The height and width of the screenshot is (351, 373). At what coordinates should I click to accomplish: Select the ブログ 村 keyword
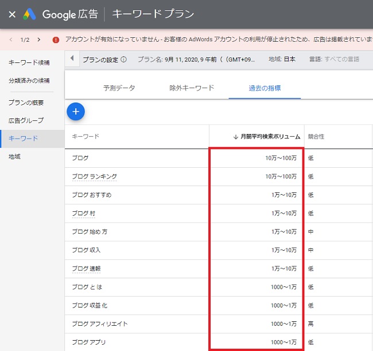[84, 214]
